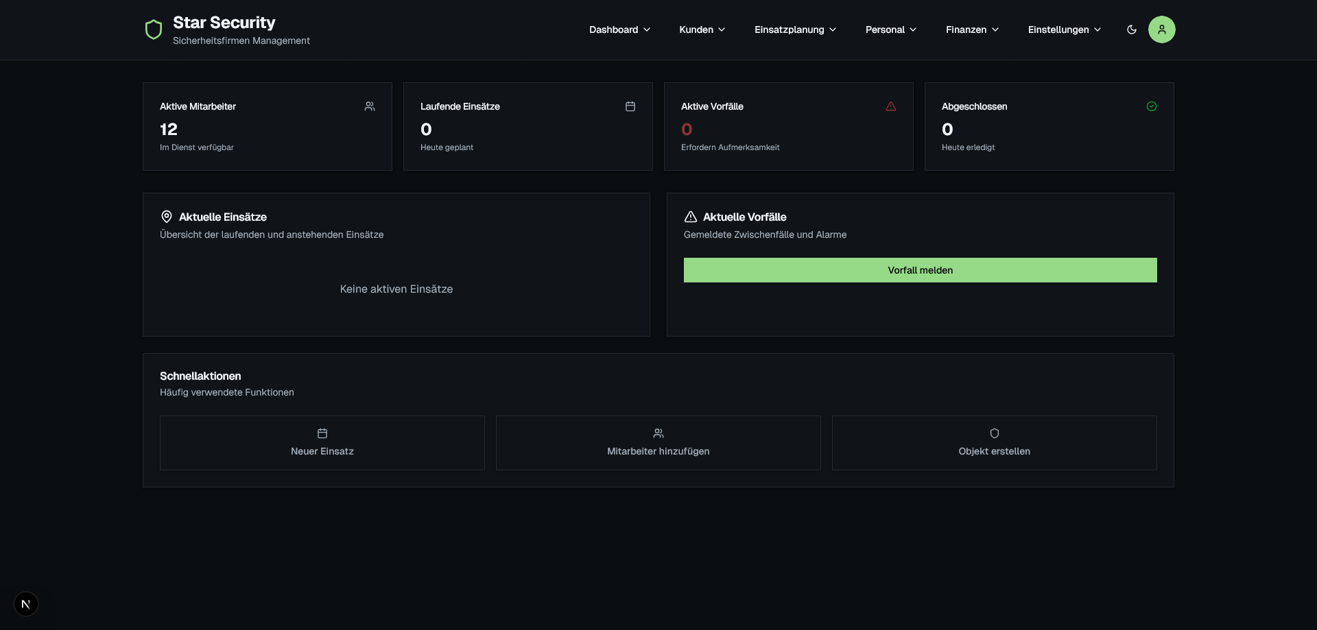The image size is (1317, 630).
Task: Click the calendar icon above Neuer Einsatz
Action: coord(322,433)
